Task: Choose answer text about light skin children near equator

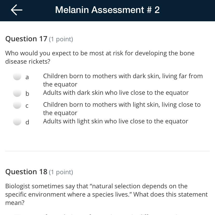Action: (x=122, y=109)
